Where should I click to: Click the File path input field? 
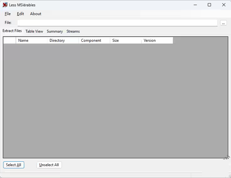point(117,23)
